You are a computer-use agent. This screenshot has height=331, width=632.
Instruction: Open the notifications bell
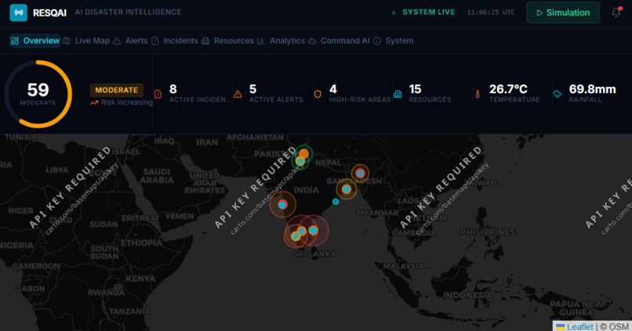click(616, 13)
